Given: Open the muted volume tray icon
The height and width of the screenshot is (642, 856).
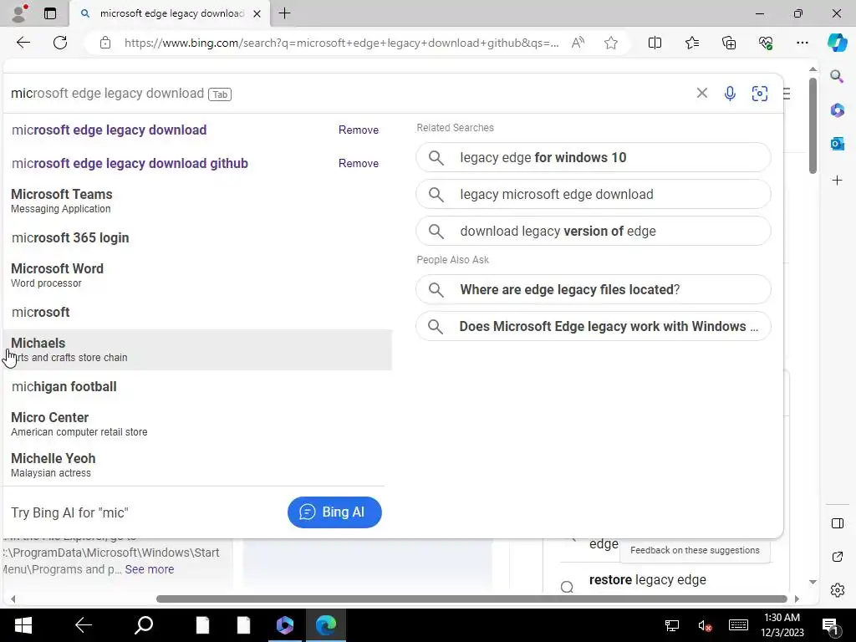Looking at the screenshot, I should coord(704,625).
